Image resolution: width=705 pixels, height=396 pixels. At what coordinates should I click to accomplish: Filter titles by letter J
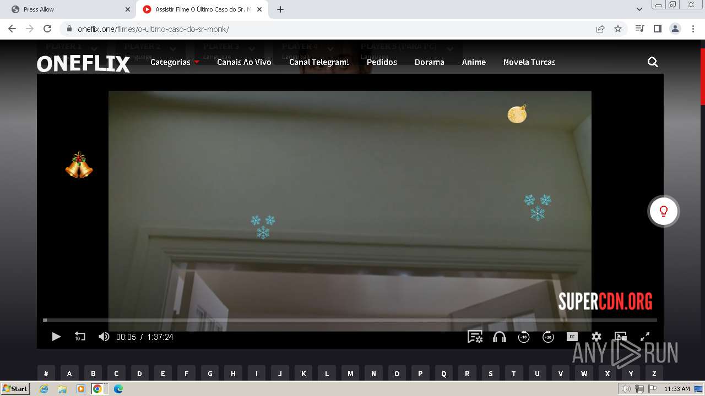click(280, 373)
